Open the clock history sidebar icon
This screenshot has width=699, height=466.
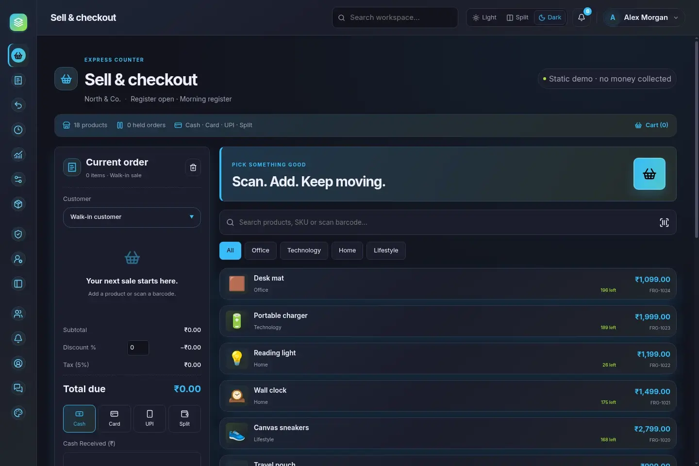(18, 130)
